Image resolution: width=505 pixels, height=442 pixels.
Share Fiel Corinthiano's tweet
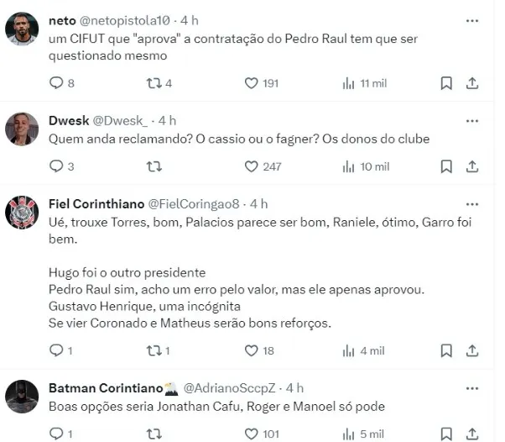(x=472, y=350)
